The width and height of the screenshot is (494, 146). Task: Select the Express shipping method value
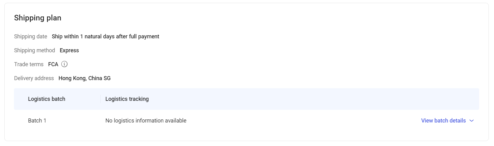pyautogui.click(x=69, y=50)
